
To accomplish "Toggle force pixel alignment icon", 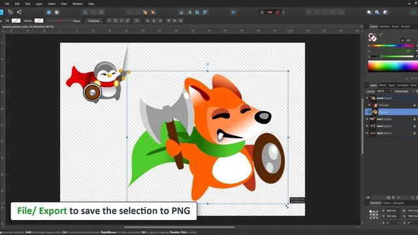I will [x=262, y=12].
